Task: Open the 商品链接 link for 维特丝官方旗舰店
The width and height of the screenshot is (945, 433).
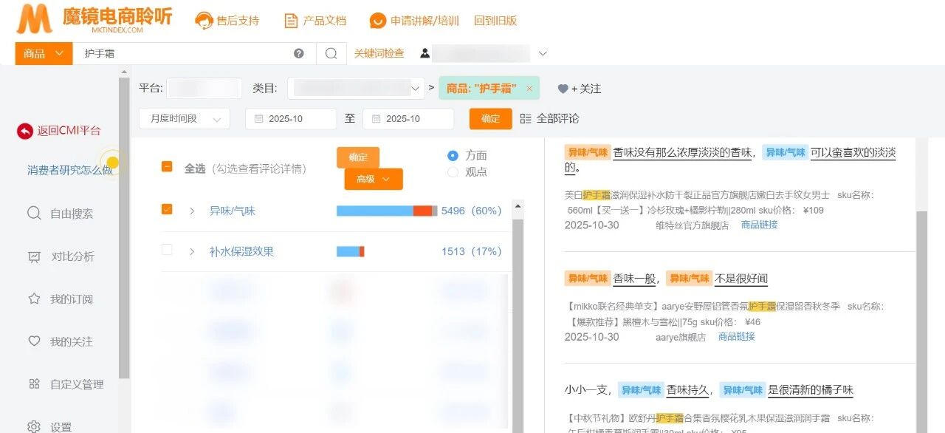Action: 759,225
